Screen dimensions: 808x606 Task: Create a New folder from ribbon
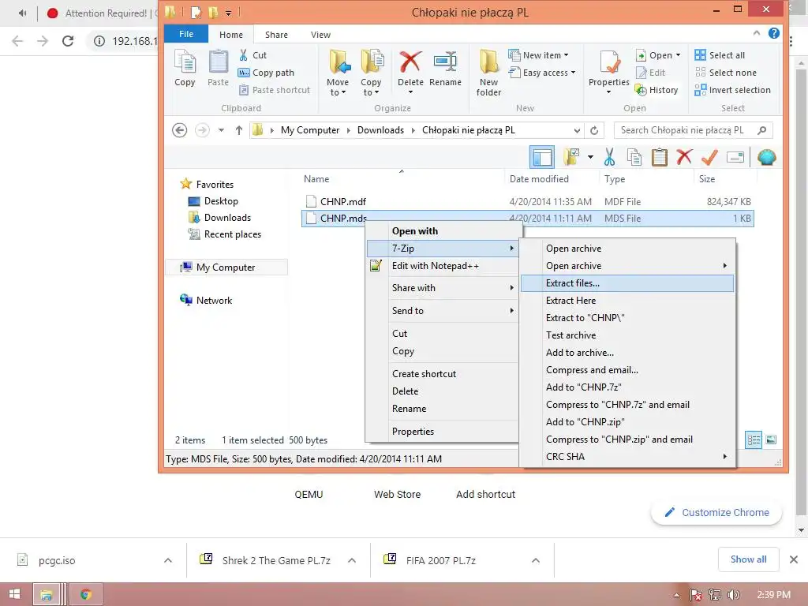tap(488, 73)
